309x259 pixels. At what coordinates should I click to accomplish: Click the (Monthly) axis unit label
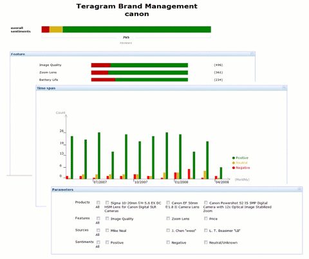point(242,179)
